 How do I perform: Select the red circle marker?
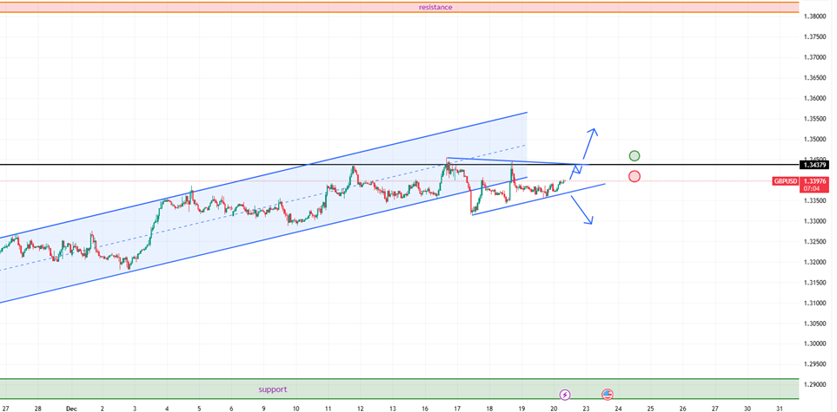(x=634, y=177)
